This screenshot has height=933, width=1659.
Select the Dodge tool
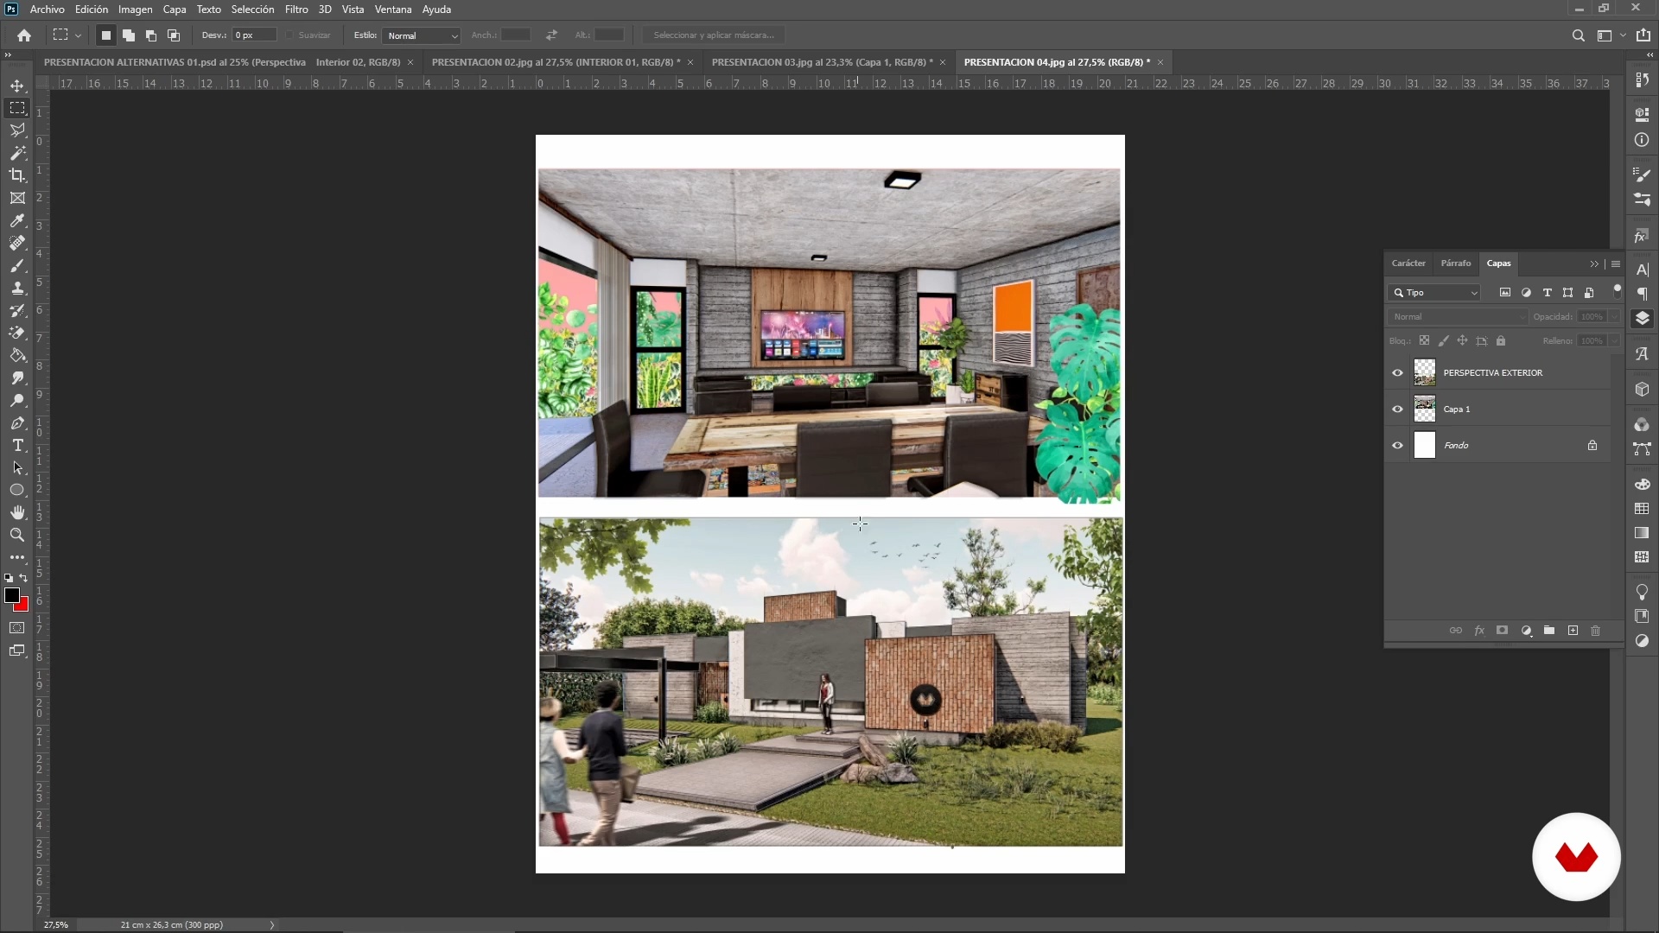click(x=17, y=400)
